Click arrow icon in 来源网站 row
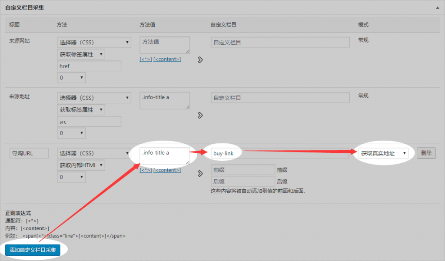Screen dimensions: 445x261 [x=200, y=59]
